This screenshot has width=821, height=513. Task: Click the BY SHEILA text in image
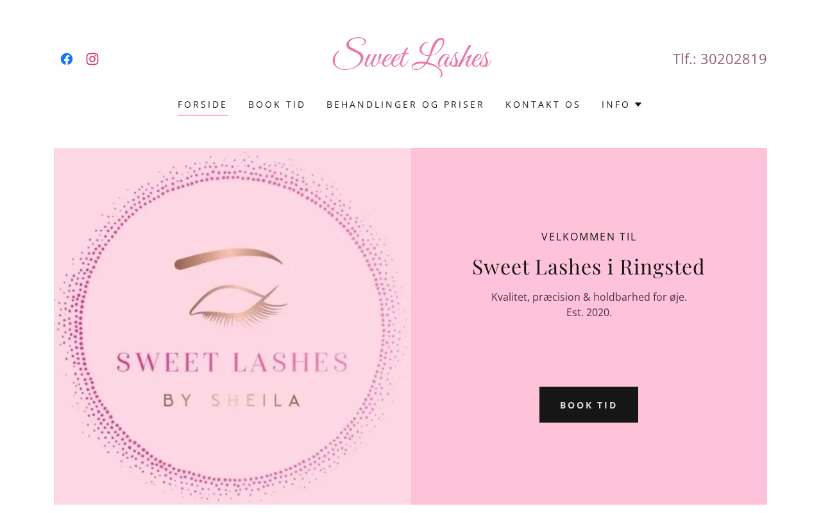[232, 401]
